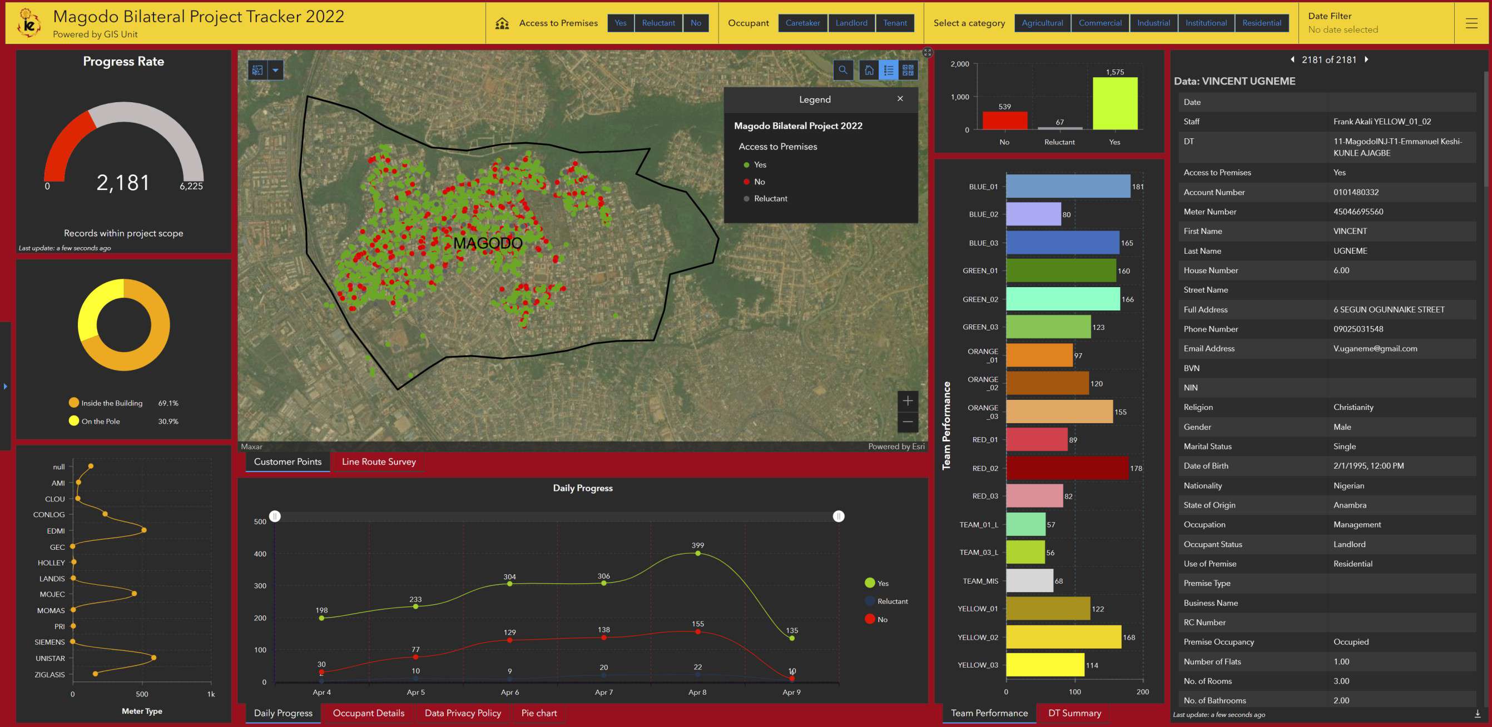
Task: Click the UNISTAR meter type data point
Action: (x=153, y=658)
